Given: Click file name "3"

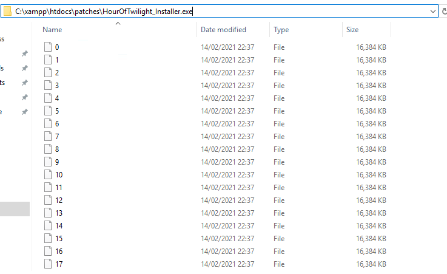Looking at the screenshot, I should click(x=57, y=85).
